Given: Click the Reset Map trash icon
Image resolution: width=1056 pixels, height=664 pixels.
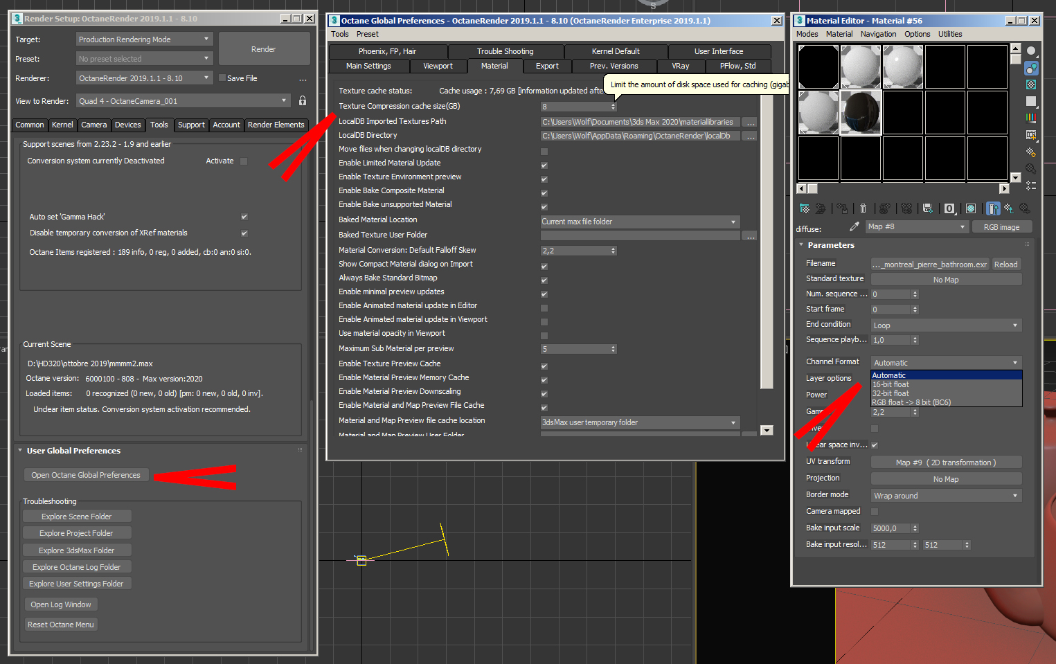Looking at the screenshot, I should (863, 208).
